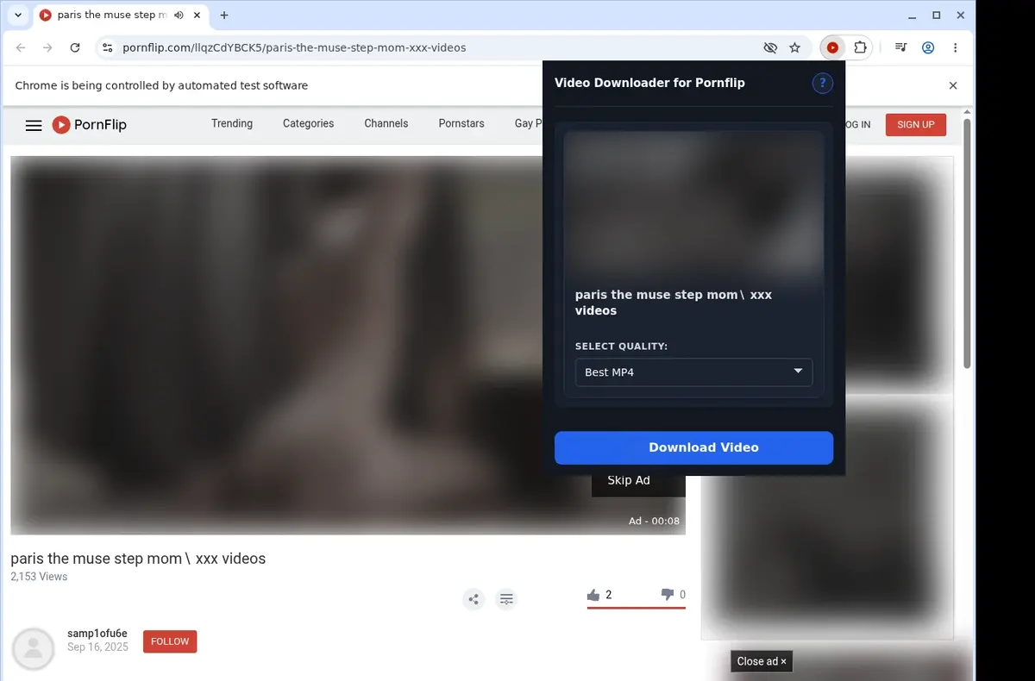
Task: Open the Video Downloader extension icon
Action: point(832,48)
